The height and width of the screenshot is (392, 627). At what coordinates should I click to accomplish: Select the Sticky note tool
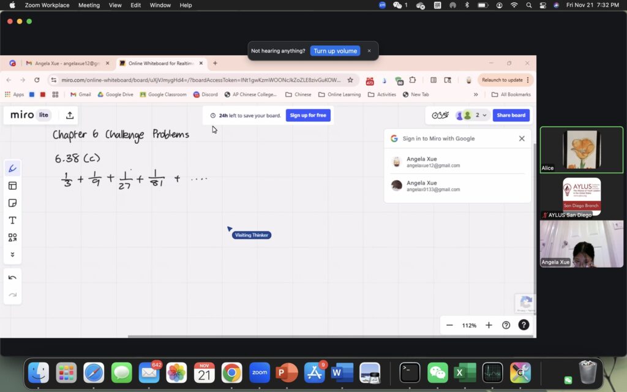[x=12, y=203]
